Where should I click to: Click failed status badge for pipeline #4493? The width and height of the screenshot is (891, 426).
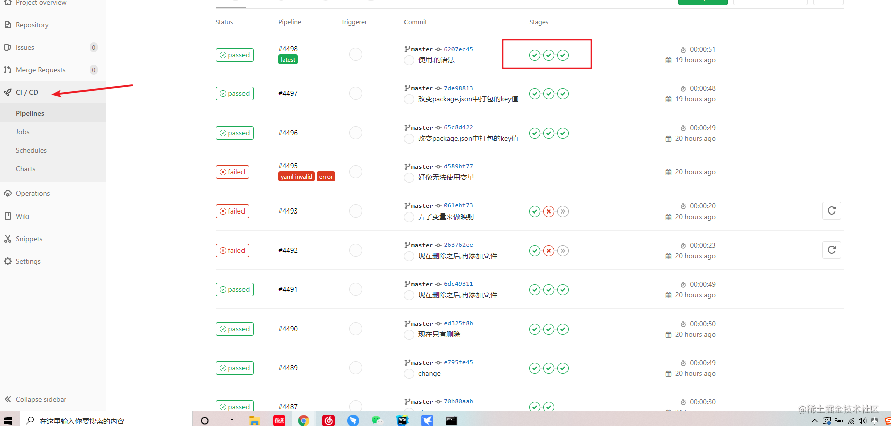point(232,211)
